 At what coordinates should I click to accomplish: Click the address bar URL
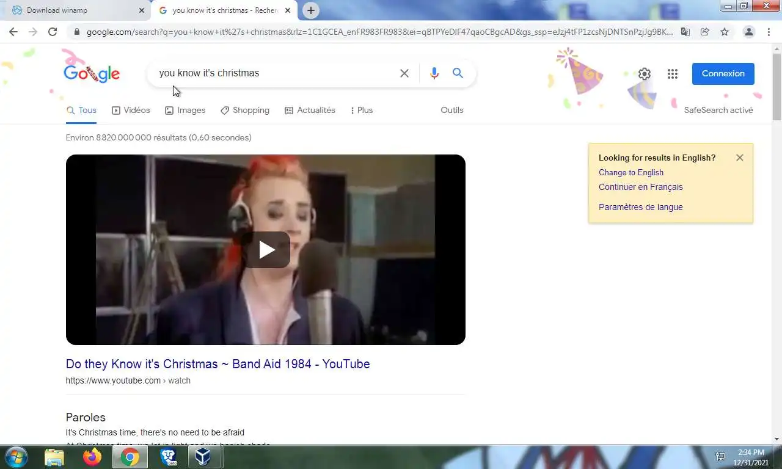click(x=379, y=32)
